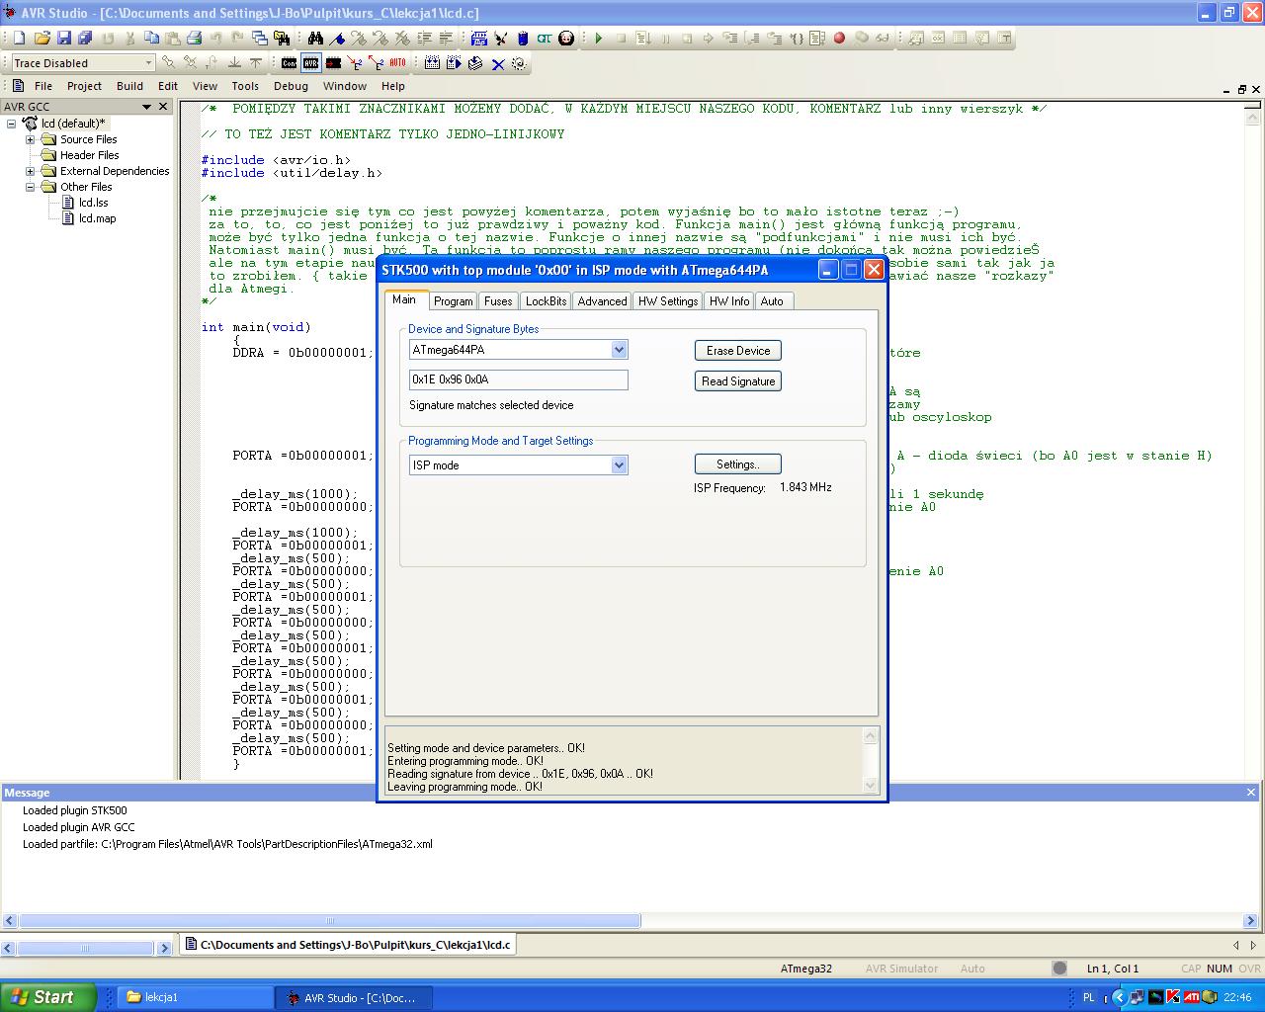Click the AVR programmer chip icon
Screen dimensions: 1265x1012
pyautogui.click(x=311, y=63)
